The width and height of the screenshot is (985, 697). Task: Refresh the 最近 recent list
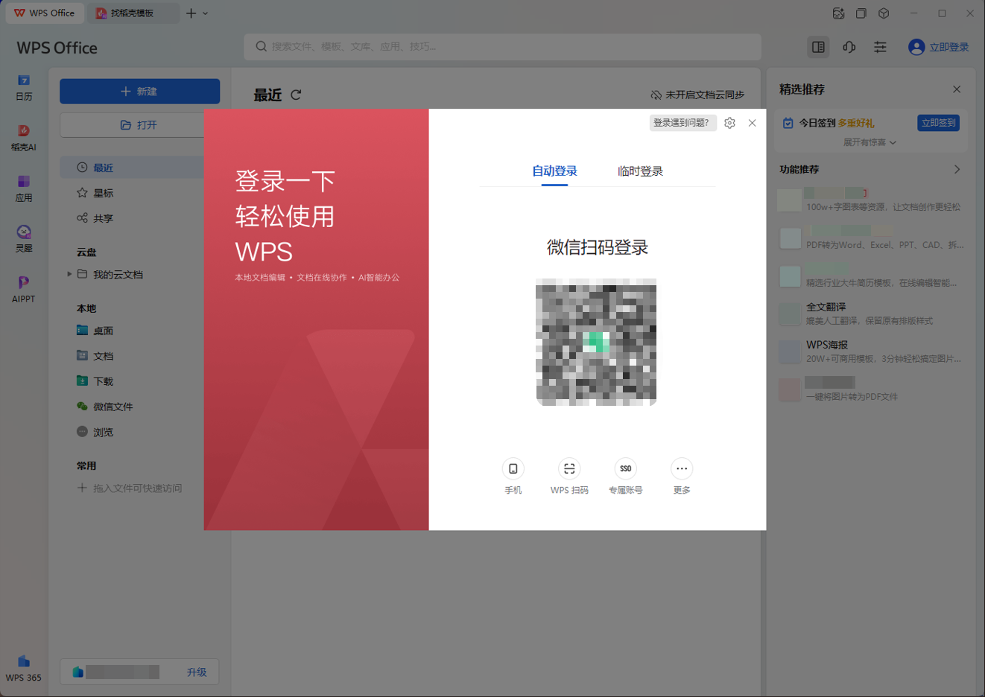pos(296,95)
